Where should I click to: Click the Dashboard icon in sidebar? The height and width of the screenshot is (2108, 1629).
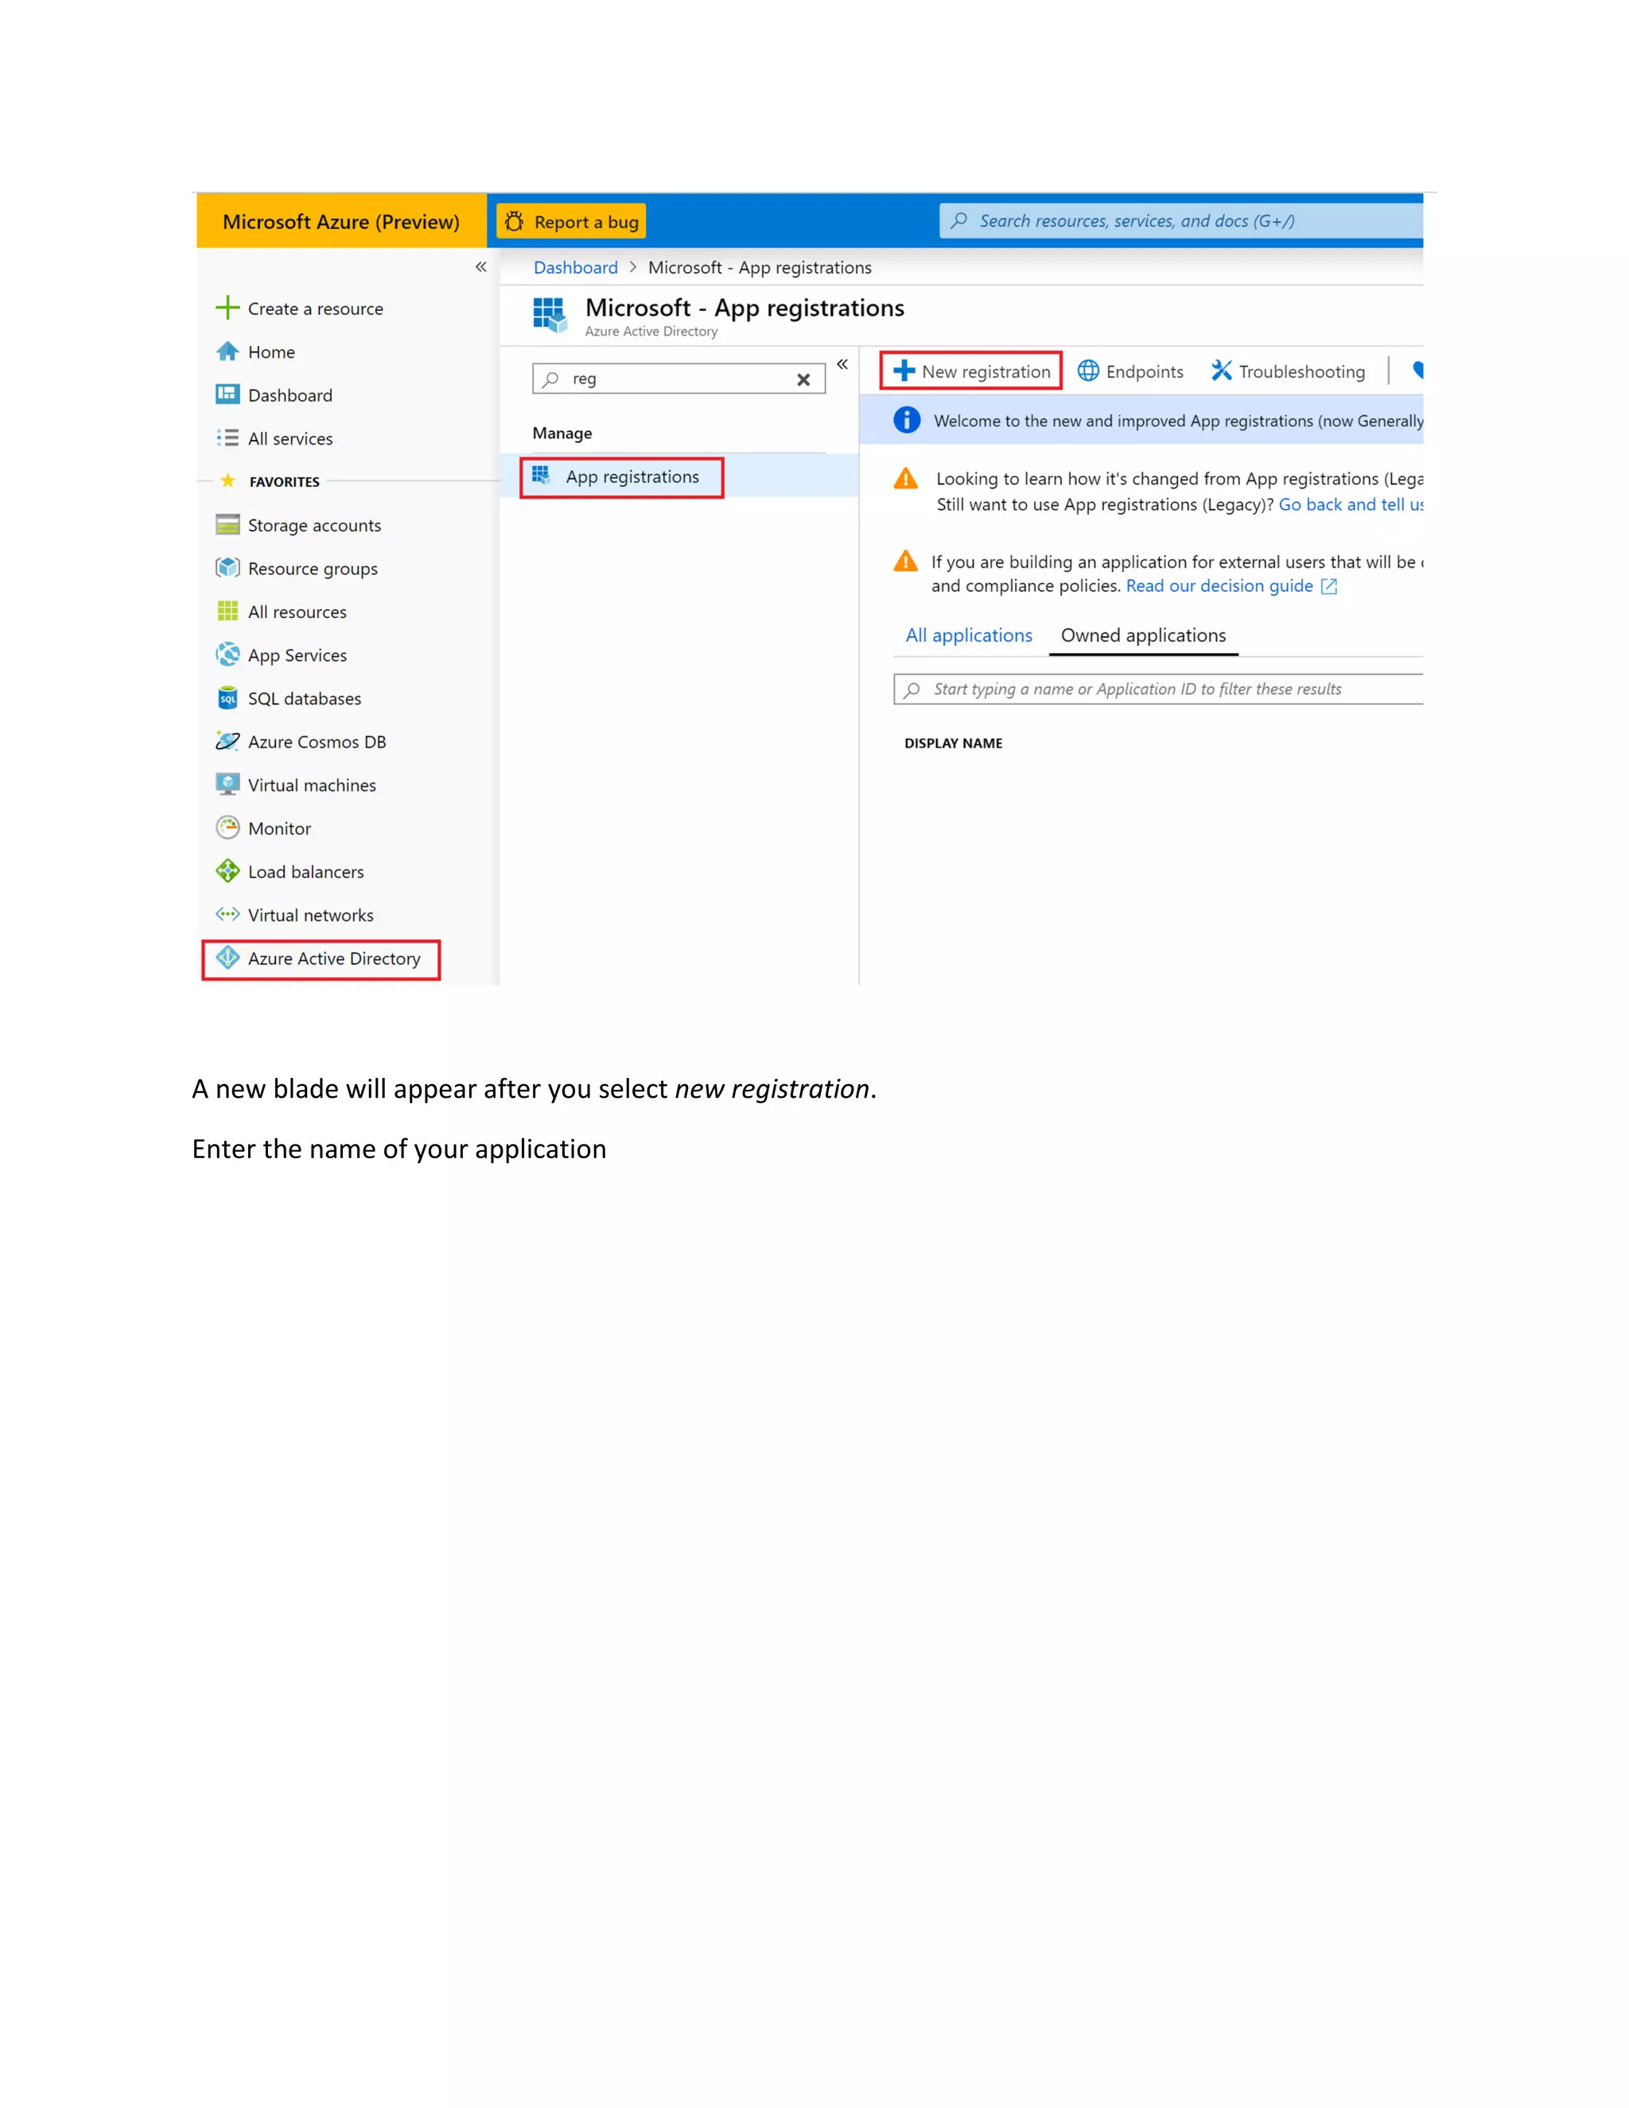coord(227,394)
